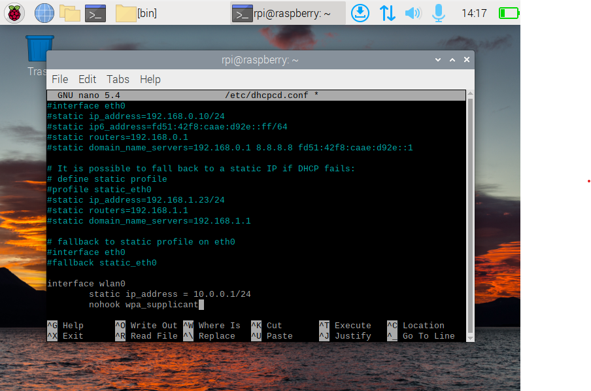
Task: Maximize the terminal with the up chevron
Action: [x=452, y=59]
